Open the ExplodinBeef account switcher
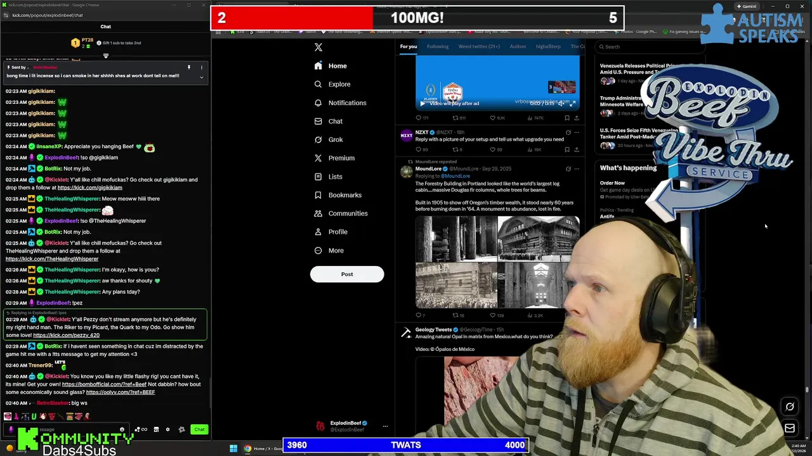Viewport: 812px width, 456px height. [x=352, y=426]
